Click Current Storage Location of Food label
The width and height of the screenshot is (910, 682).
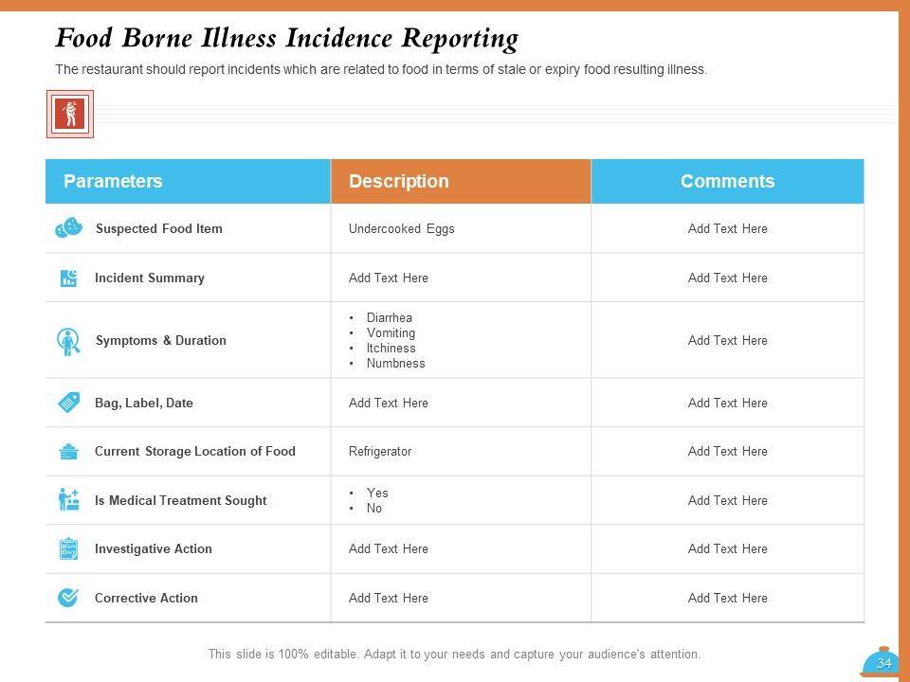tap(195, 451)
